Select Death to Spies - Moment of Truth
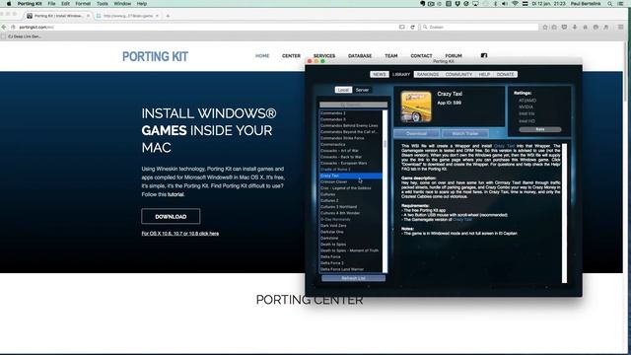Screen dimensions: 631x355 pyautogui.click(x=351, y=250)
